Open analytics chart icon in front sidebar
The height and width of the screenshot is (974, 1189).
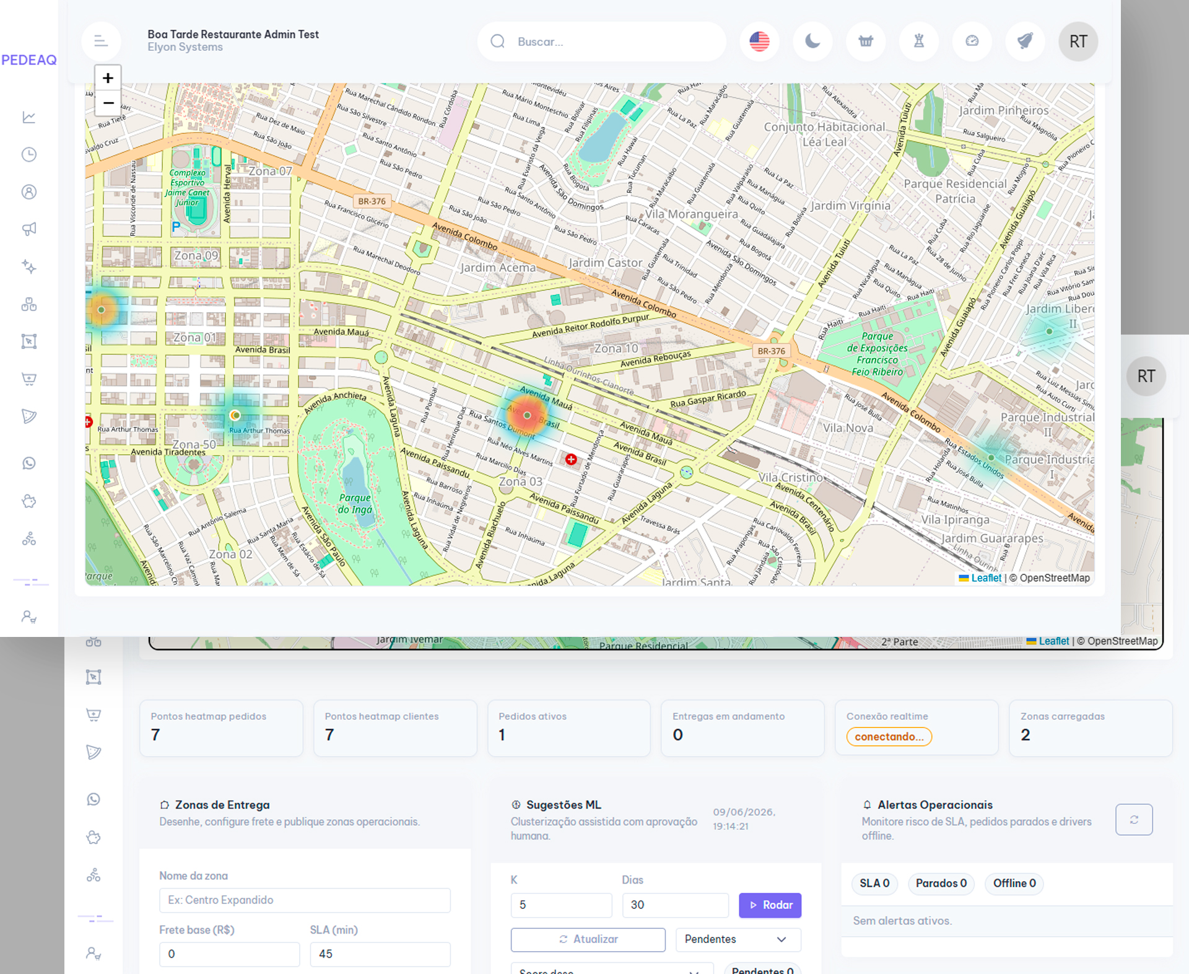tap(29, 117)
